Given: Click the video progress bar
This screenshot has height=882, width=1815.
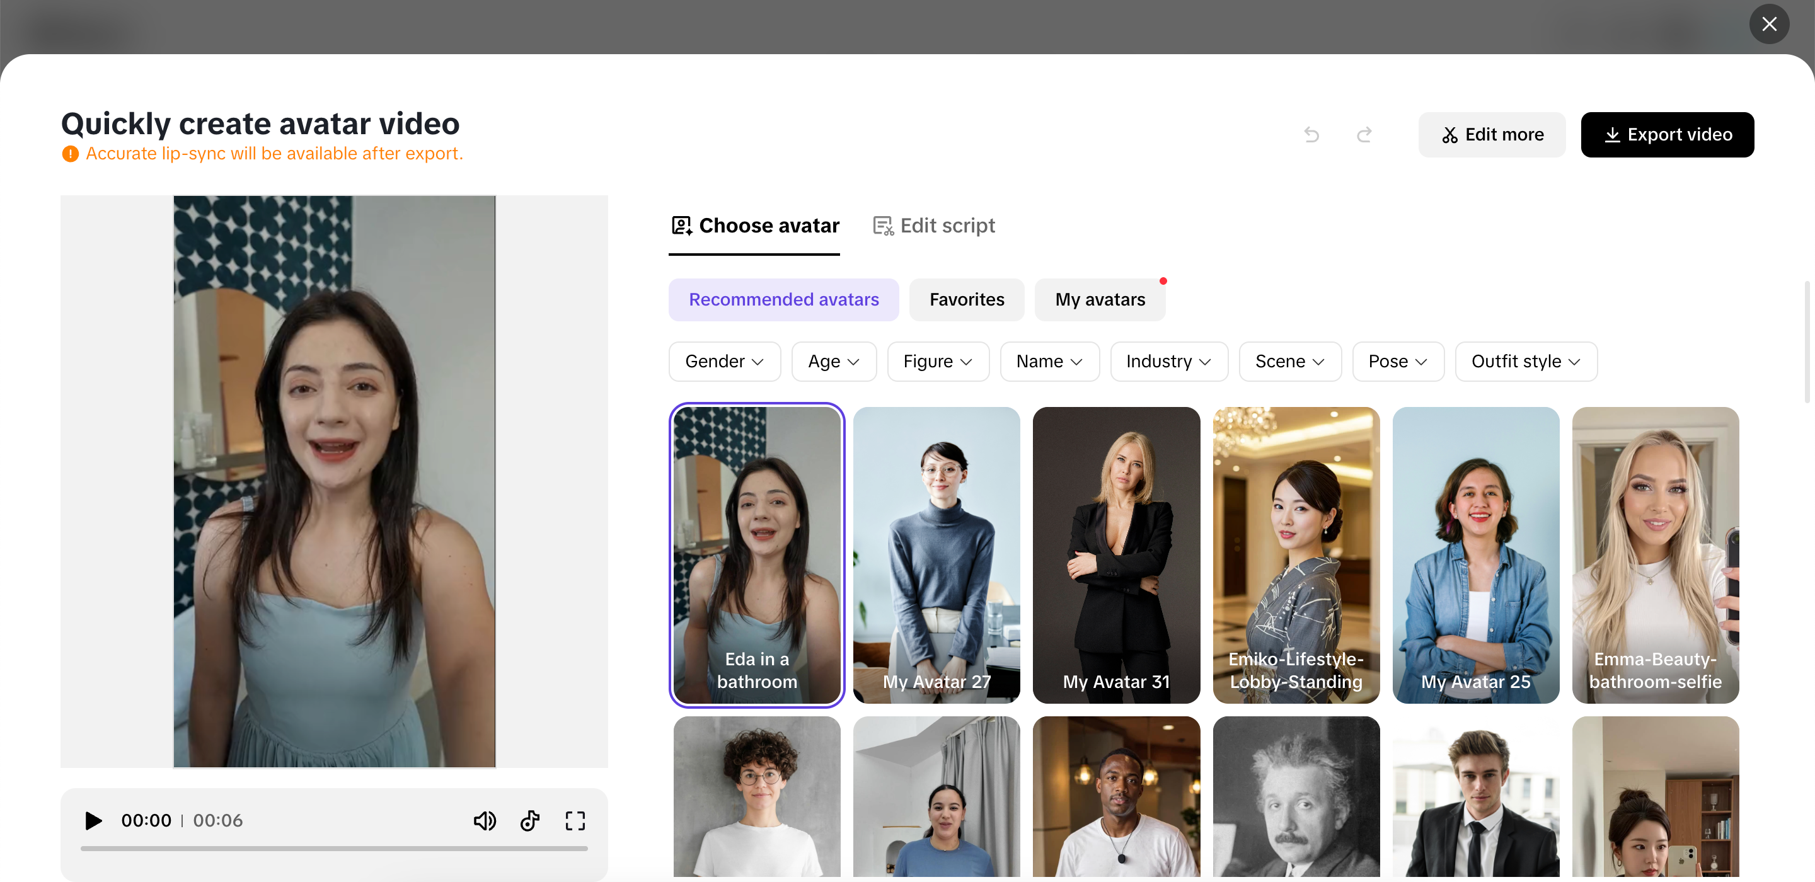Looking at the screenshot, I should coord(334,849).
